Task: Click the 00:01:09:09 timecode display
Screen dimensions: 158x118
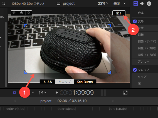Action: coord(77,93)
